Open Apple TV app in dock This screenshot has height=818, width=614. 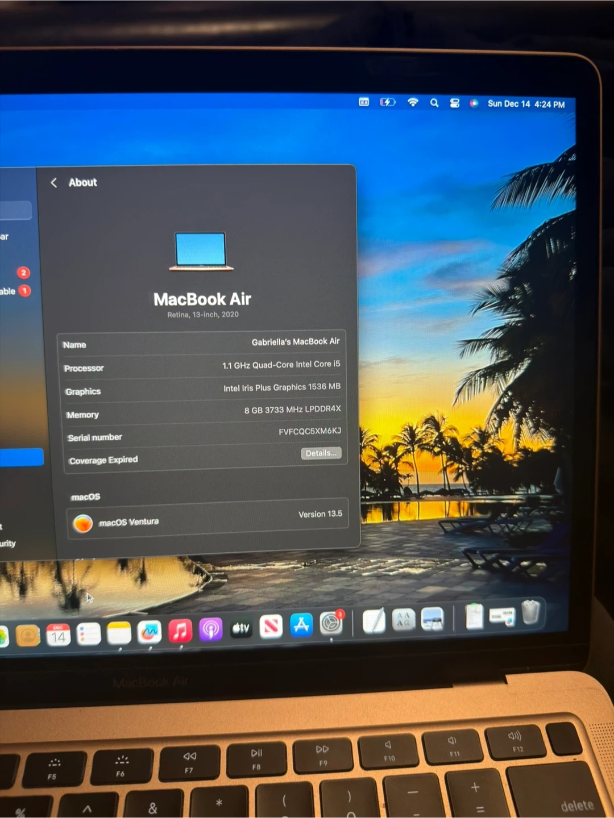click(241, 628)
